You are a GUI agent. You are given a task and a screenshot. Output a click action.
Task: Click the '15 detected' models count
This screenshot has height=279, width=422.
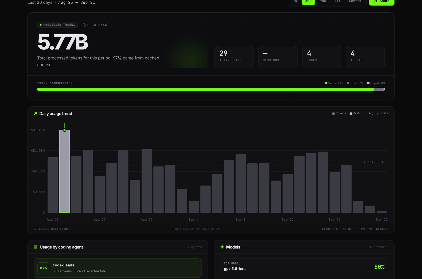378,247
